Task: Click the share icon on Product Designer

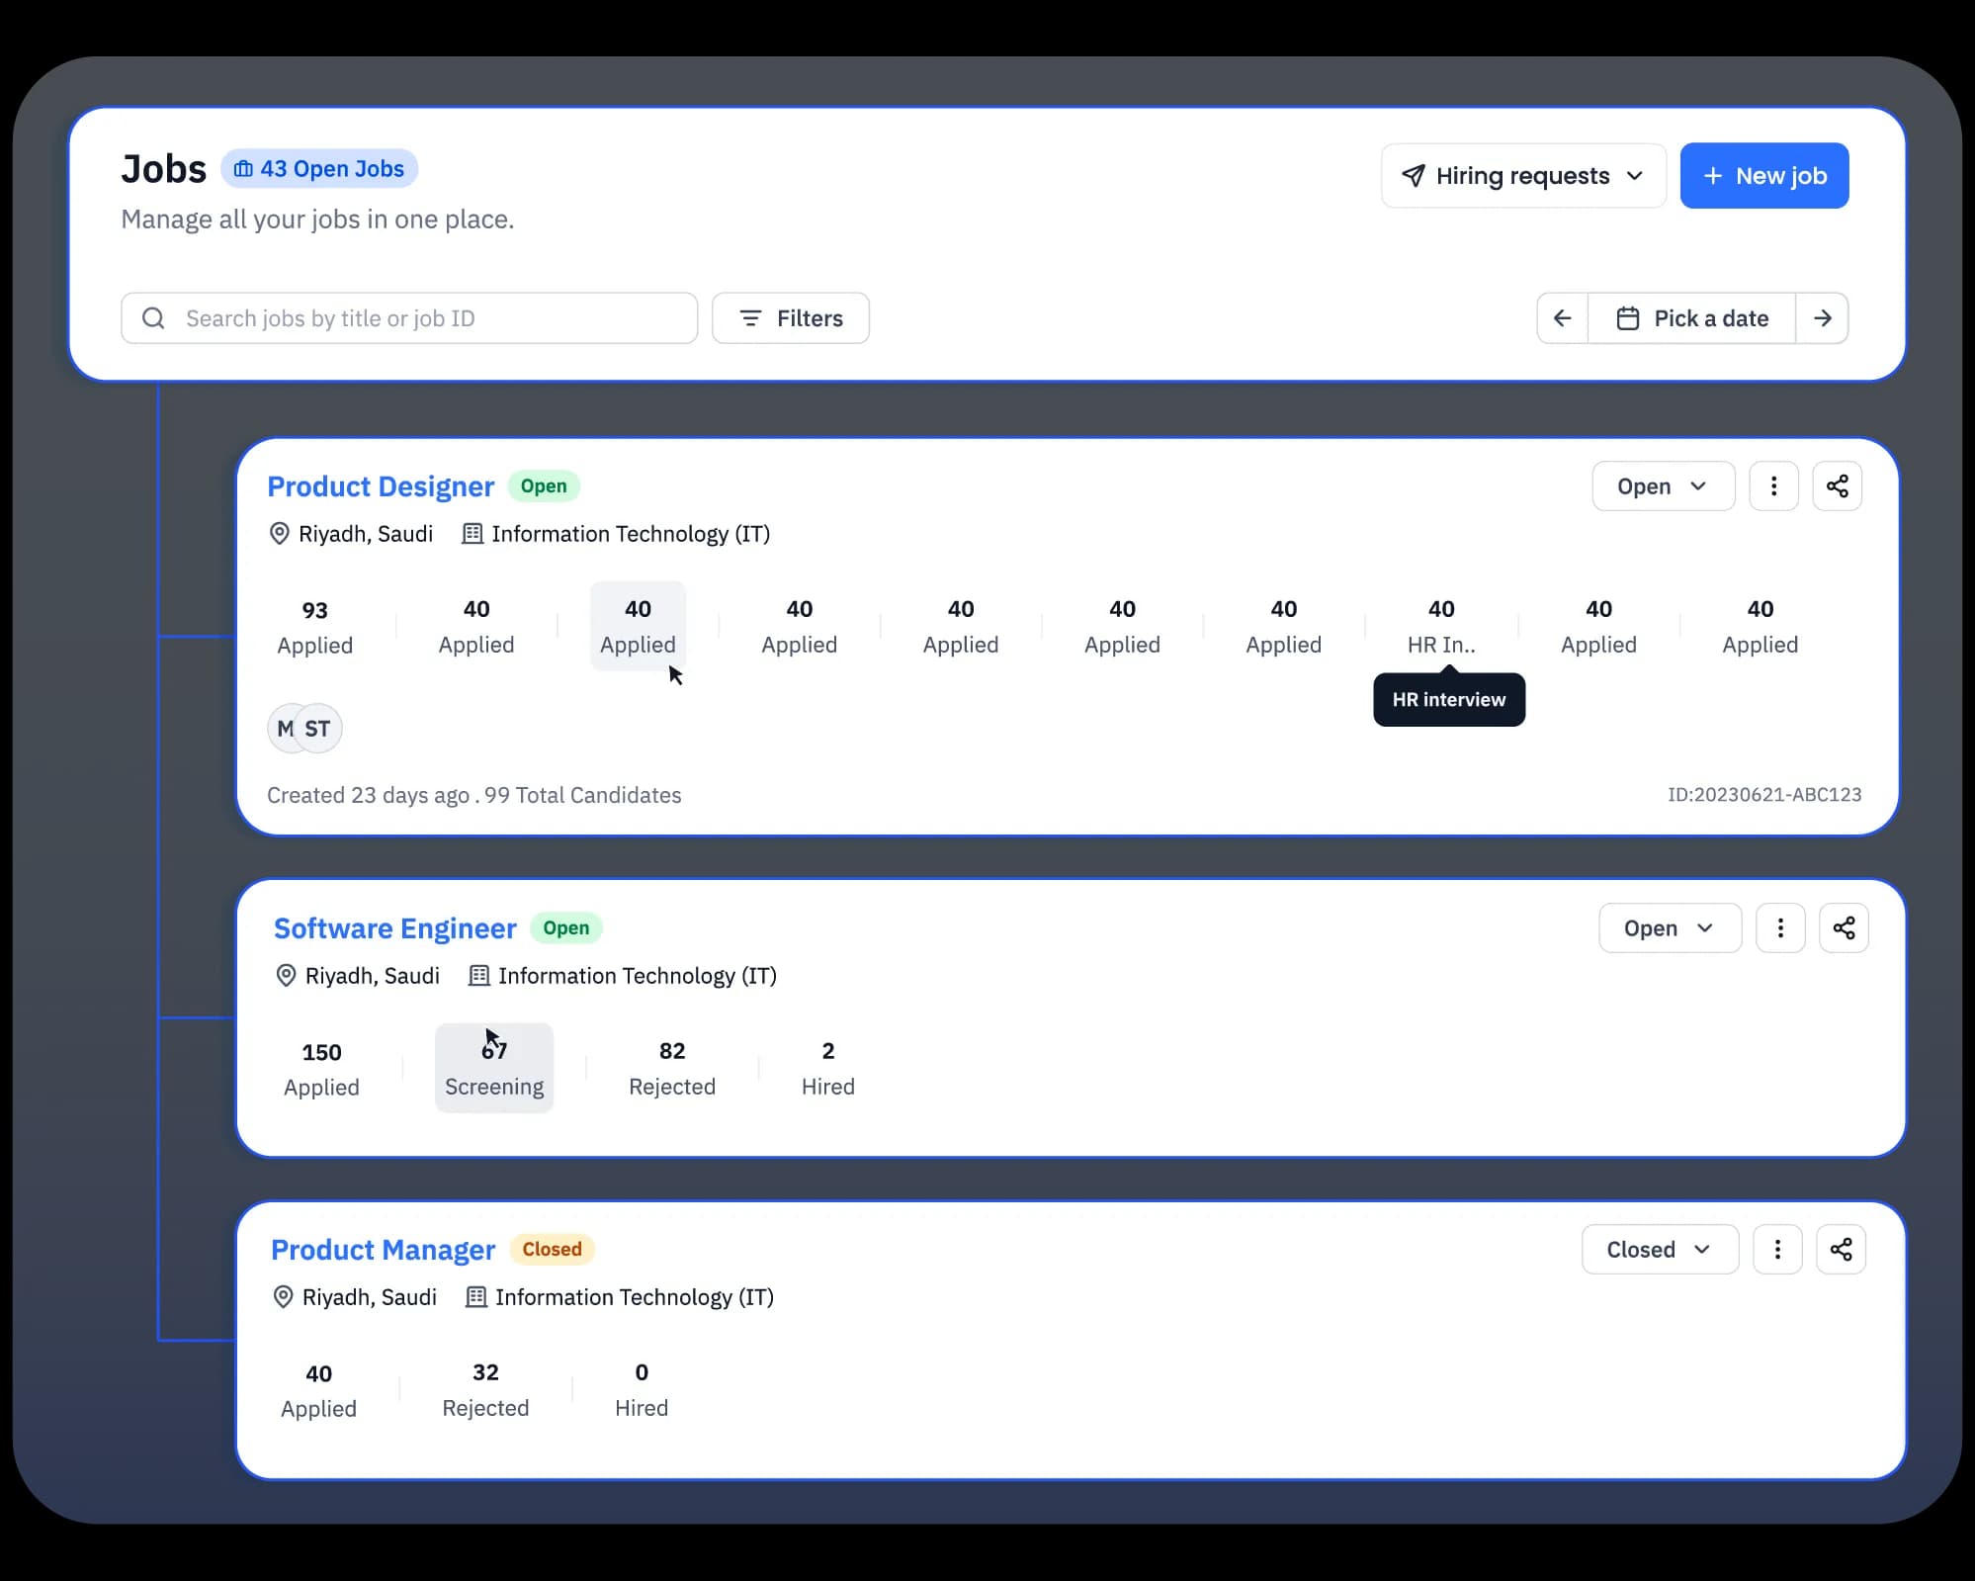Action: tap(1838, 485)
